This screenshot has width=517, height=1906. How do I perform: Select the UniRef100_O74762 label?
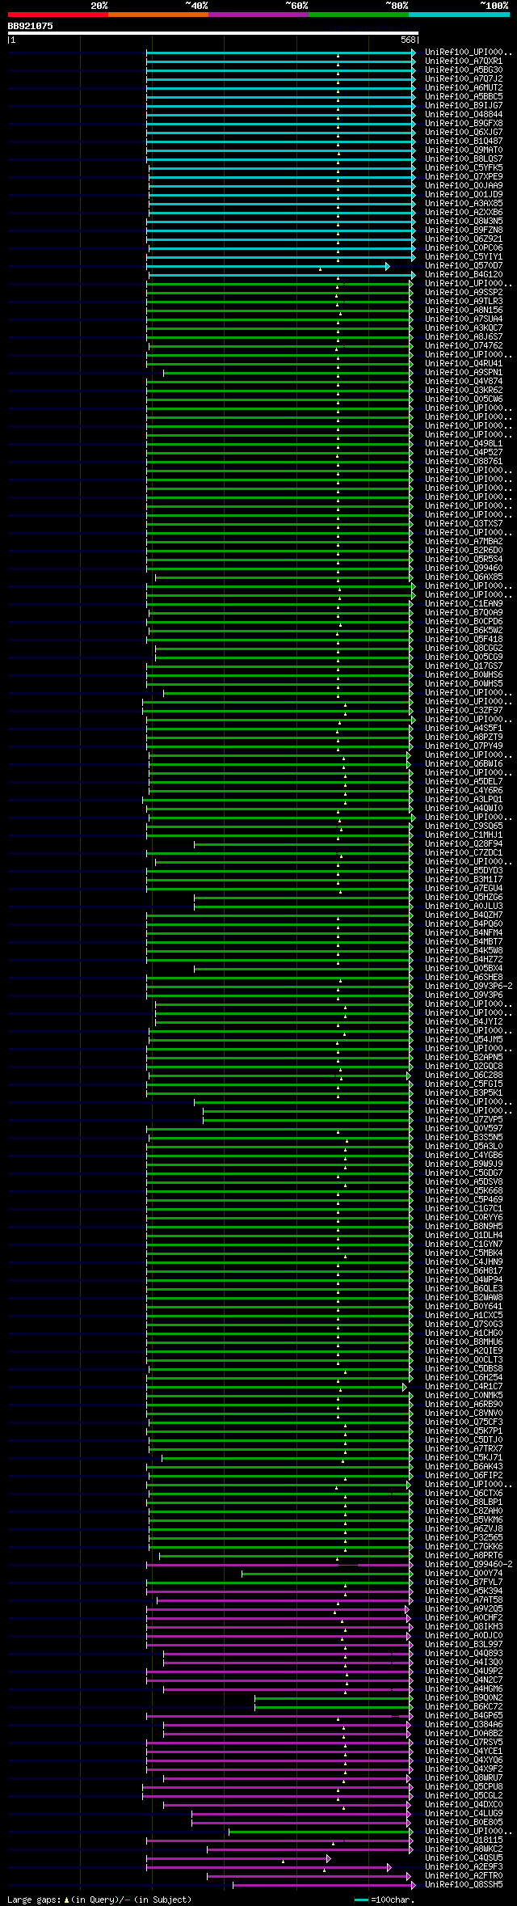464,345
